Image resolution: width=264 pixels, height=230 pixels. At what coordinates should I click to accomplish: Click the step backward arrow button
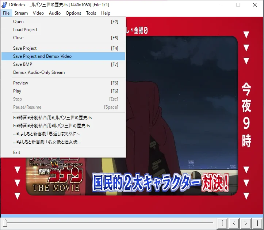234,223
